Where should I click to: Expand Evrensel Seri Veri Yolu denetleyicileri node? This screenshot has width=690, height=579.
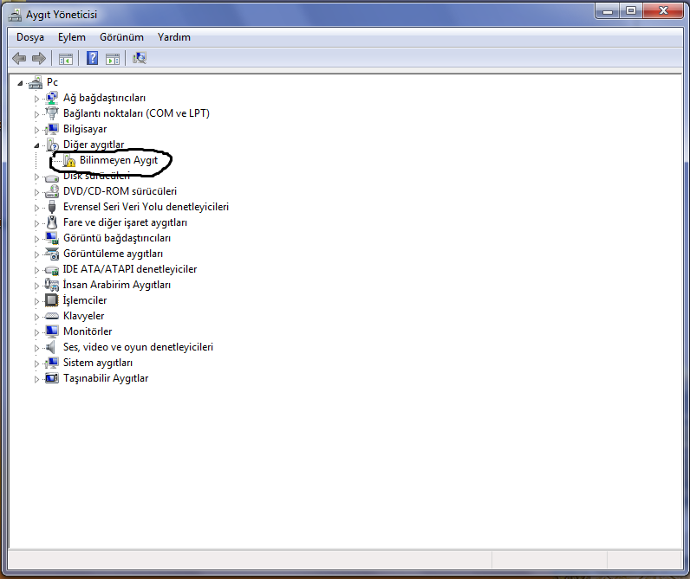36,208
